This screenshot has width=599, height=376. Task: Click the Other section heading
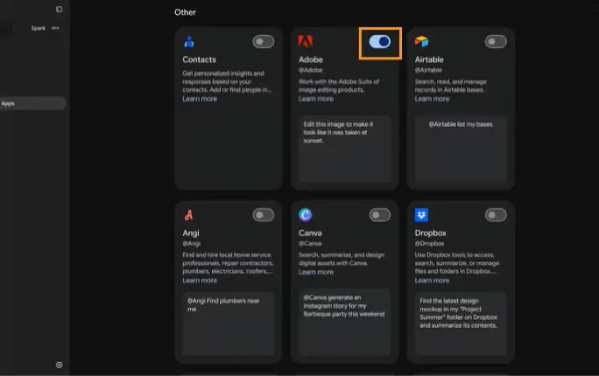[x=186, y=12]
